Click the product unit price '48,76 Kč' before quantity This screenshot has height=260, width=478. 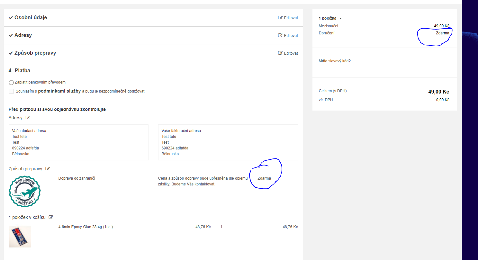(203, 227)
